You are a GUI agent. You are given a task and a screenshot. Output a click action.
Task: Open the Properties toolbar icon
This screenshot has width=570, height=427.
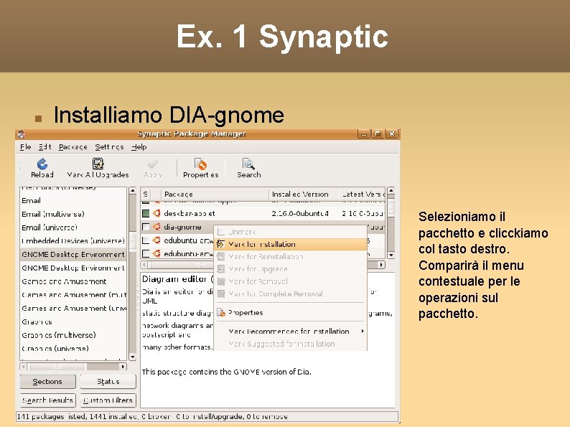point(200,164)
